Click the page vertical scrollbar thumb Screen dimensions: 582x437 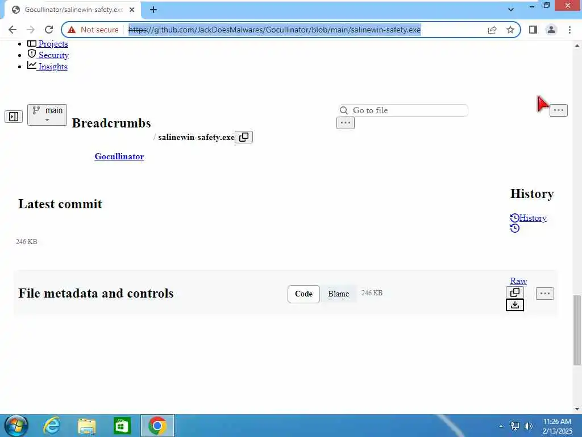(x=577, y=330)
